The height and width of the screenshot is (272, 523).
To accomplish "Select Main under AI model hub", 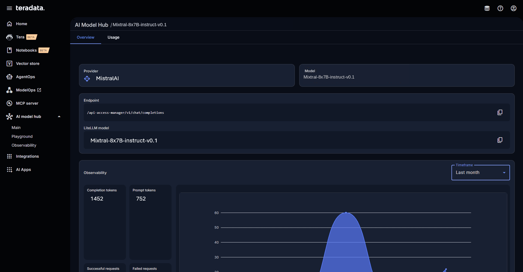I will (x=16, y=128).
